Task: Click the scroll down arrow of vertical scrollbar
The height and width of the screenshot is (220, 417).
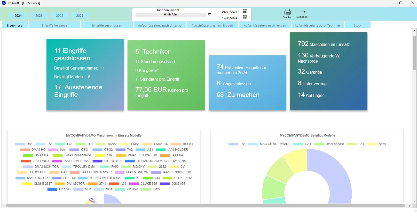Action: tap(414, 201)
